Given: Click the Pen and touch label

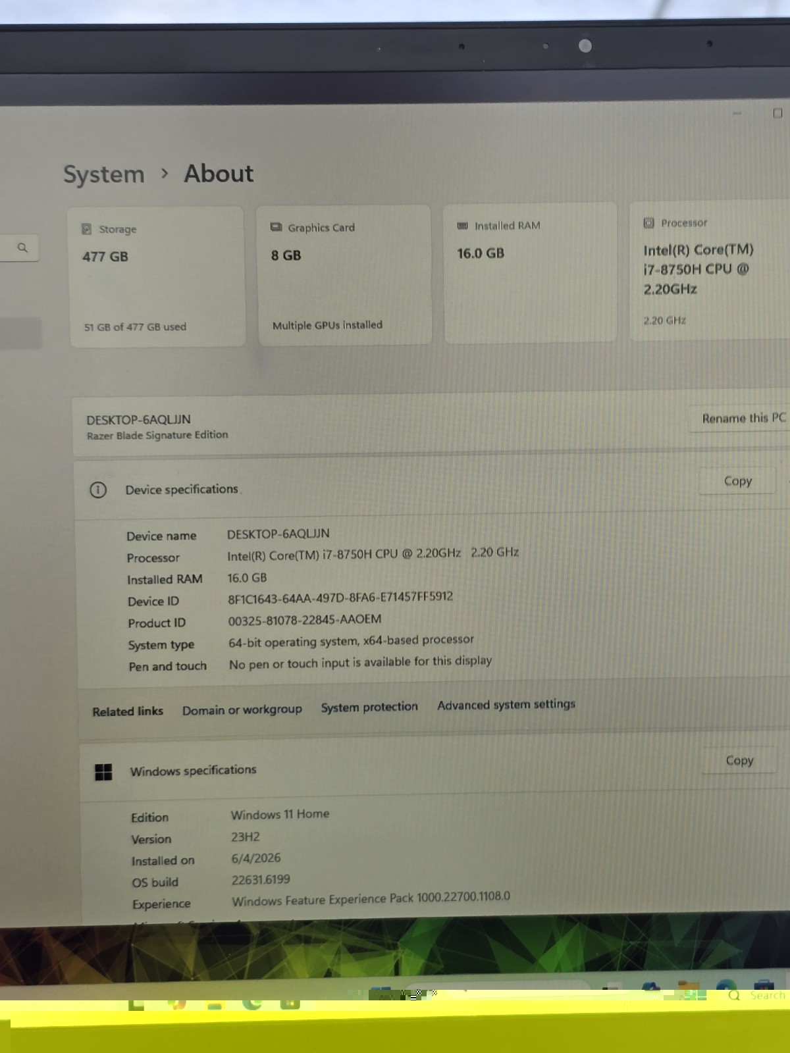Looking at the screenshot, I should pyautogui.click(x=168, y=667).
